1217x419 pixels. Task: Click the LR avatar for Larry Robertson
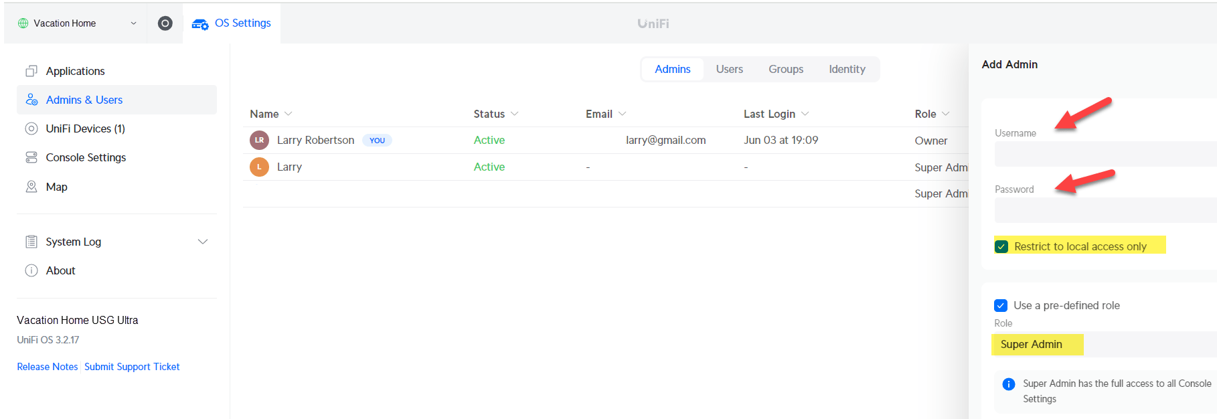(x=259, y=140)
